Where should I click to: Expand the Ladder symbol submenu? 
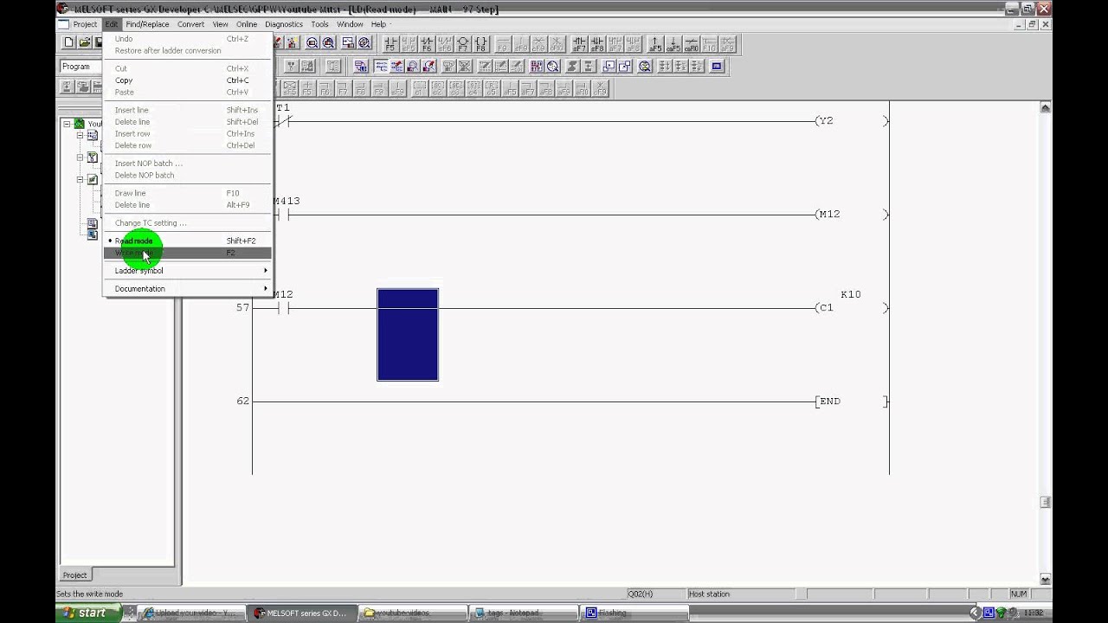point(188,271)
